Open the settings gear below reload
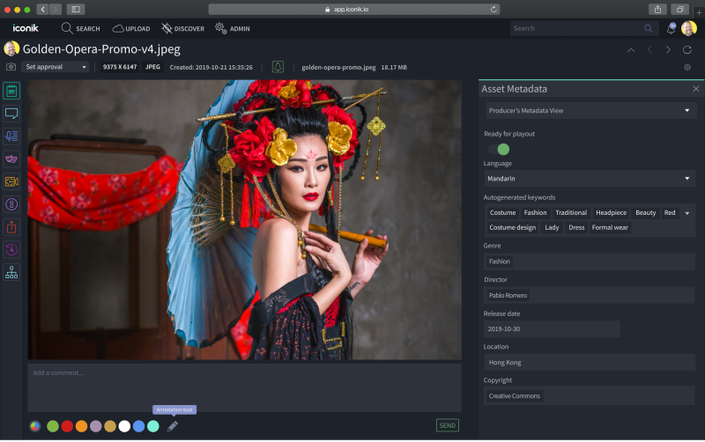The image size is (705, 442). [687, 68]
